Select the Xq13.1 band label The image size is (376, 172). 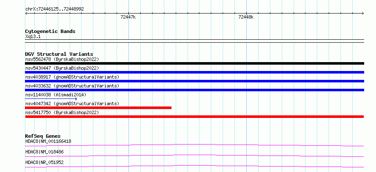click(x=33, y=37)
